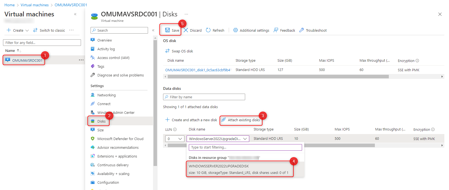Open Additional settings
449x190 pixels.
[251, 30]
